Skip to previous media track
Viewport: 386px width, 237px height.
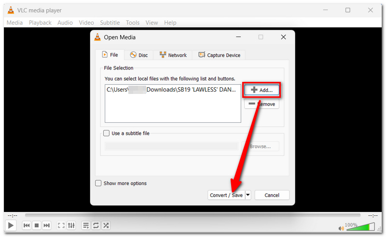click(27, 225)
